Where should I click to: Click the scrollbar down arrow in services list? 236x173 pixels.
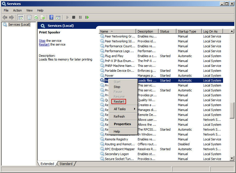(232, 158)
